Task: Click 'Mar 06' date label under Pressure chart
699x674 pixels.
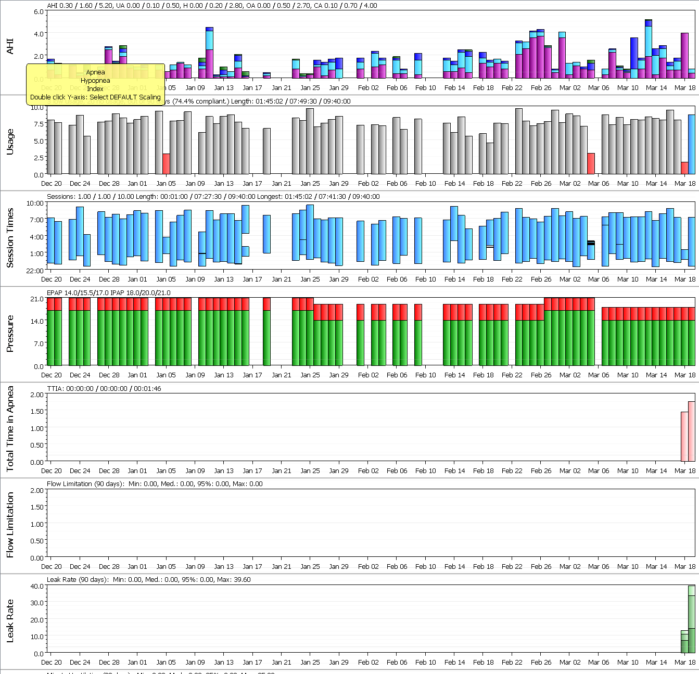Action: 599,375
